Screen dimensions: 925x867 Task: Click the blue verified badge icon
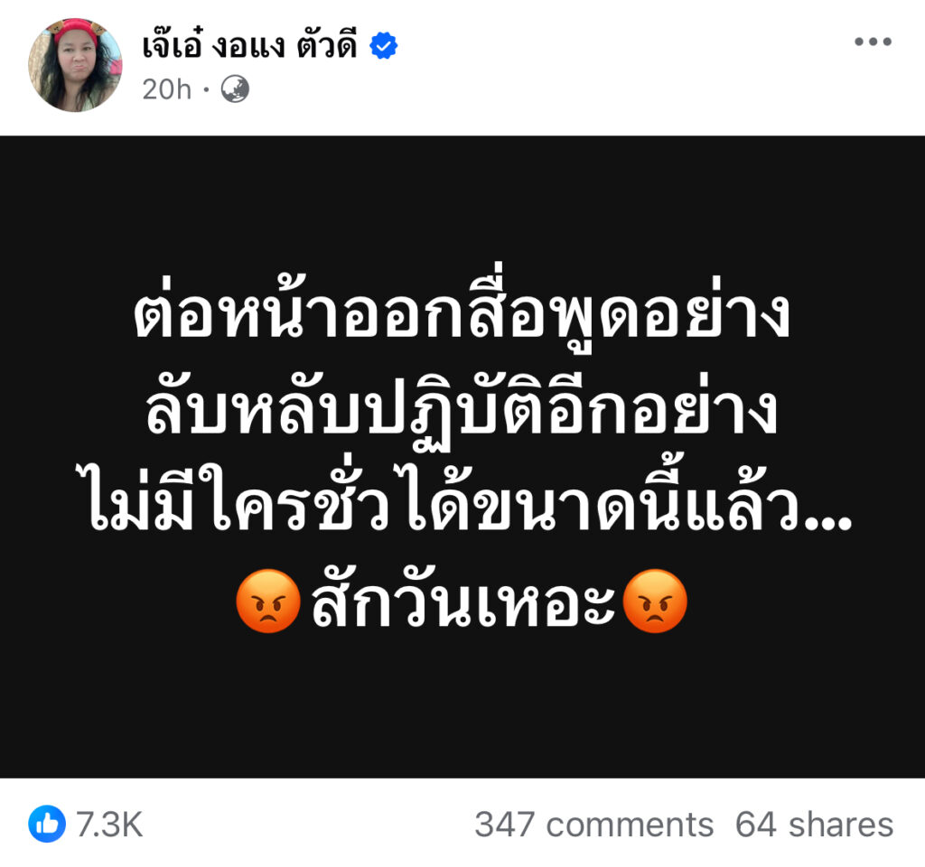(x=383, y=46)
